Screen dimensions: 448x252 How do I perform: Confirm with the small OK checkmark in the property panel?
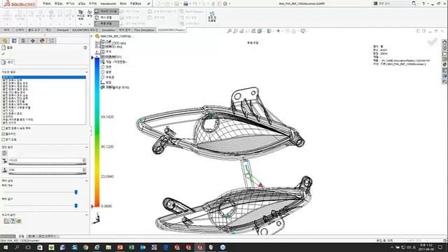(x=3, y=54)
